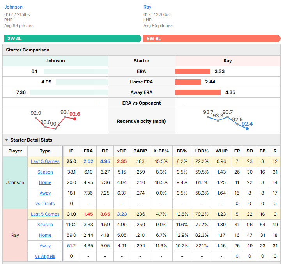This screenshot has height=264, width=283.
Task: Click the ERA column header
Action: click(x=88, y=151)
